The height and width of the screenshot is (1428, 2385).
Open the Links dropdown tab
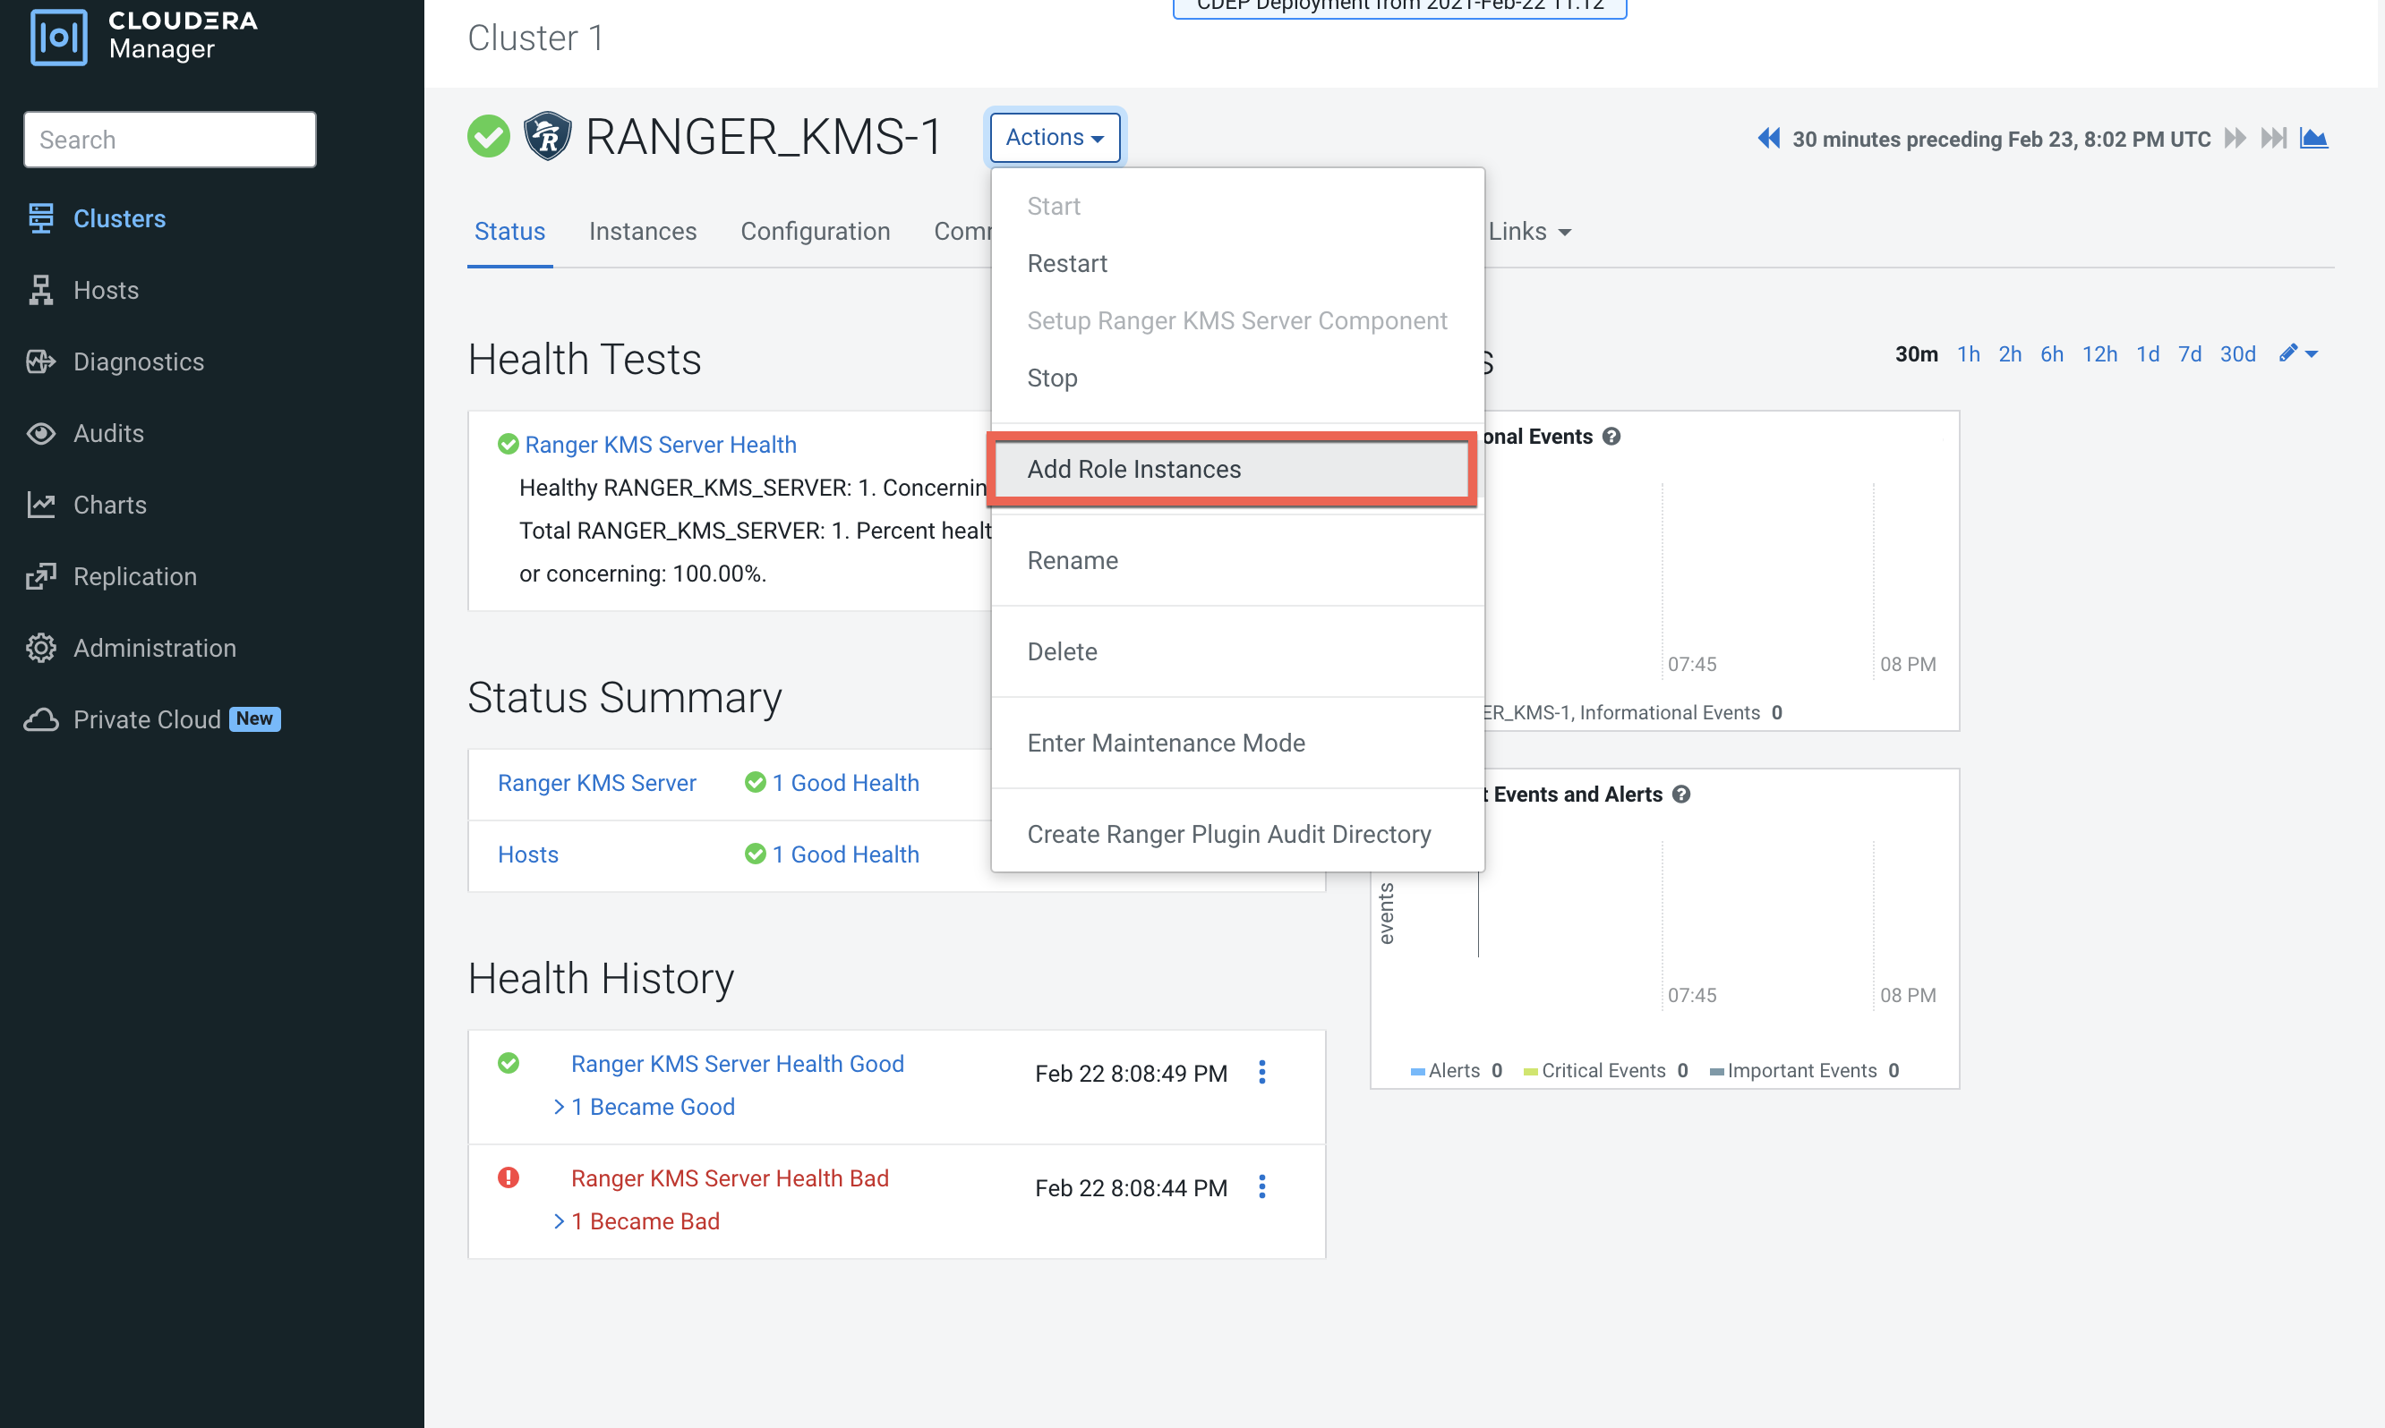click(x=1529, y=231)
